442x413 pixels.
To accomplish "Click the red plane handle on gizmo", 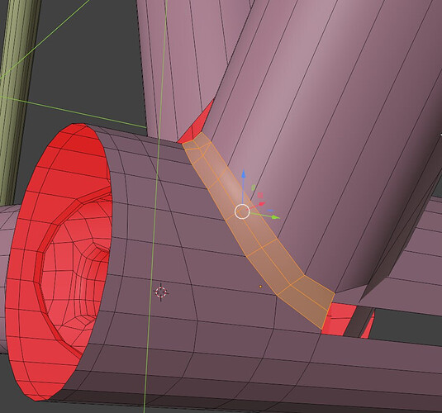I will (x=260, y=196).
